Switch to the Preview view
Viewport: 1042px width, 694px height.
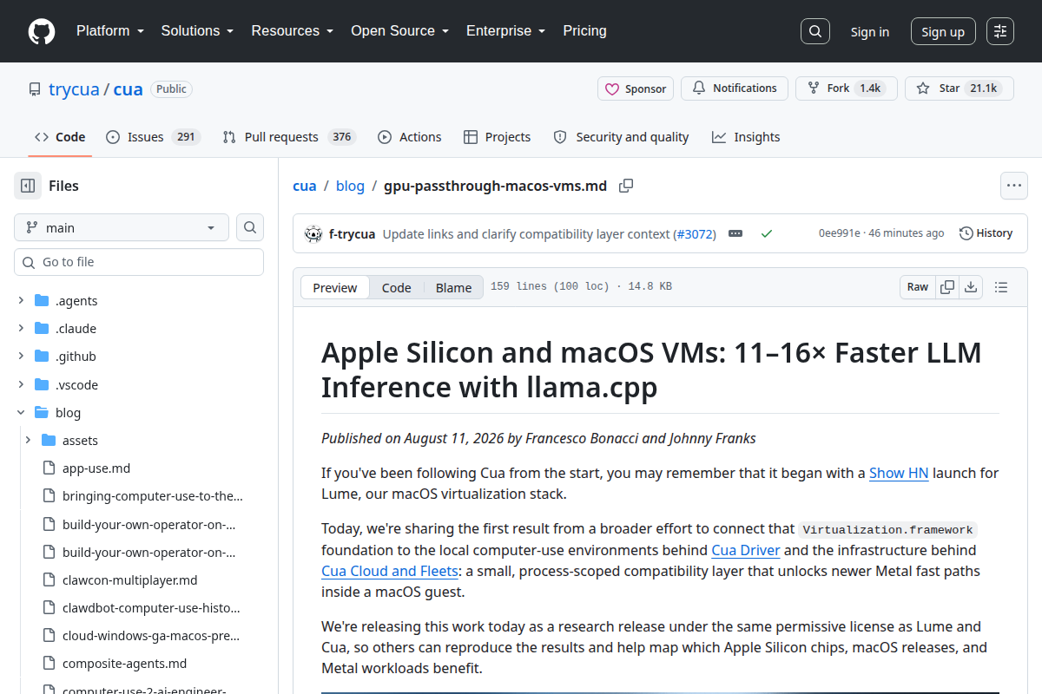335,288
